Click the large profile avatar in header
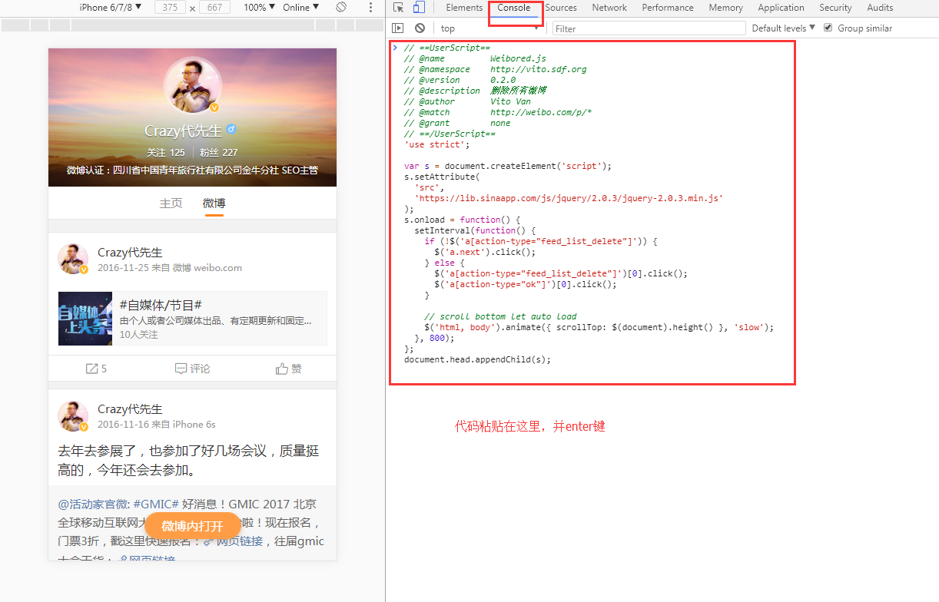 [192, 86]
